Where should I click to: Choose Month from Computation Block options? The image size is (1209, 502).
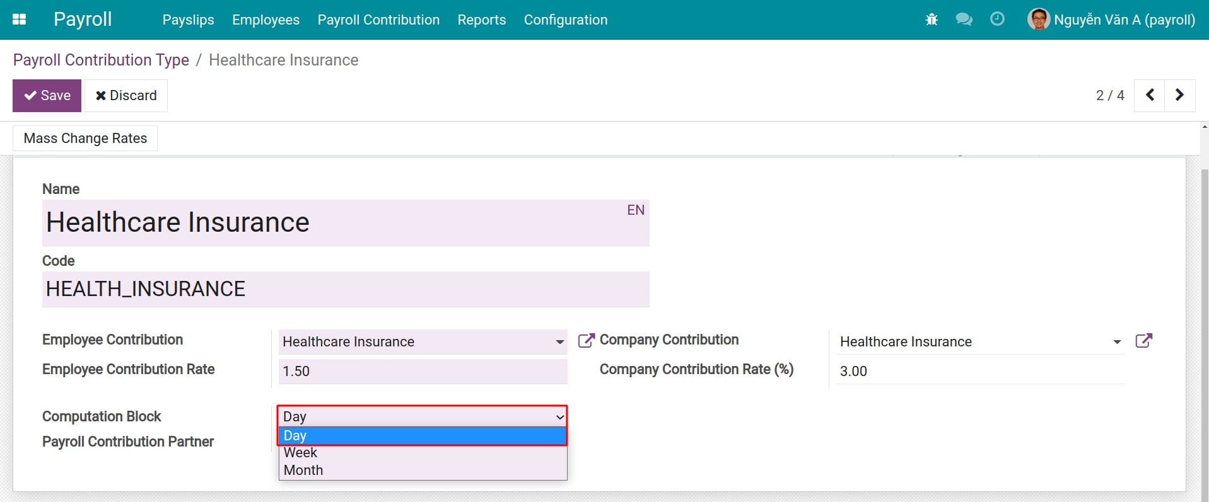pos(303,471)
